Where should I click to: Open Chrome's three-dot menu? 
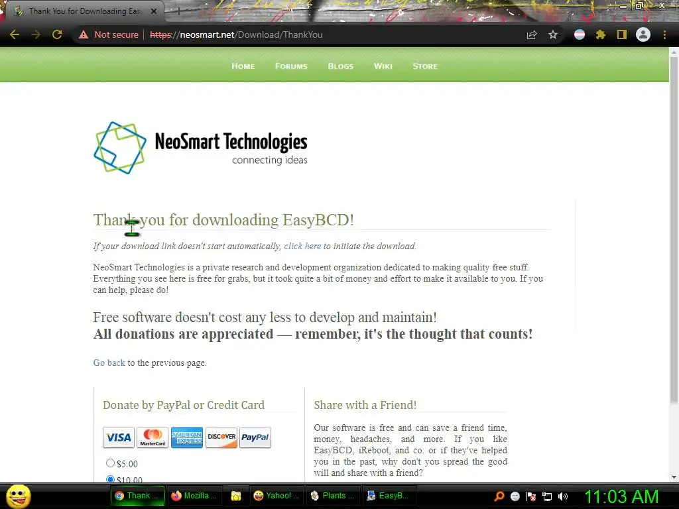pyautogui.click(x=664, y=34)
